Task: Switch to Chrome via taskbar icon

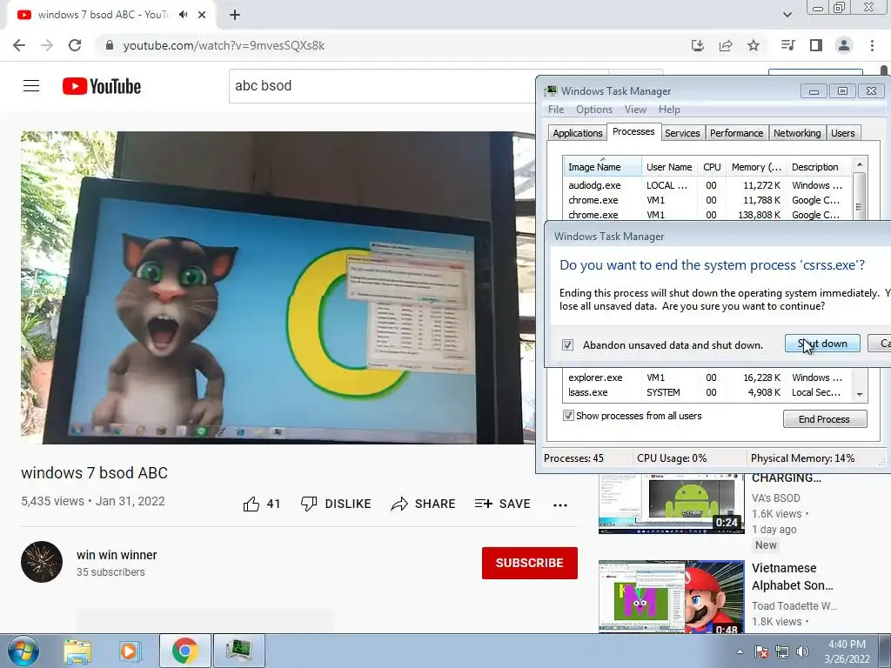Action: 184,651
